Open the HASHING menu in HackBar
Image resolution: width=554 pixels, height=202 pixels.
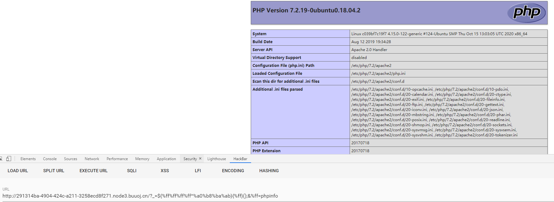point(269,171)
